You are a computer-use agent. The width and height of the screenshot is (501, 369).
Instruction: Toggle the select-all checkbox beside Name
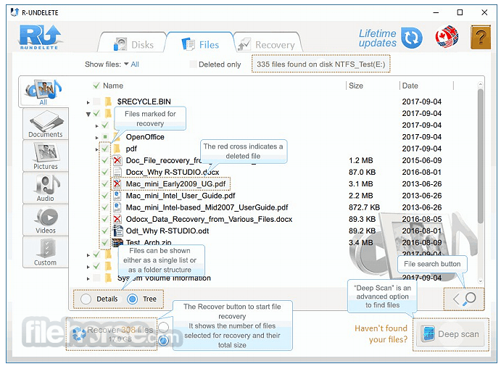tap(96, 86)
